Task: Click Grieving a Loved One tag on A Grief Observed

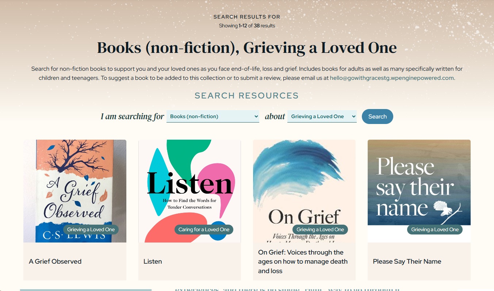Action: pos(91,229)
